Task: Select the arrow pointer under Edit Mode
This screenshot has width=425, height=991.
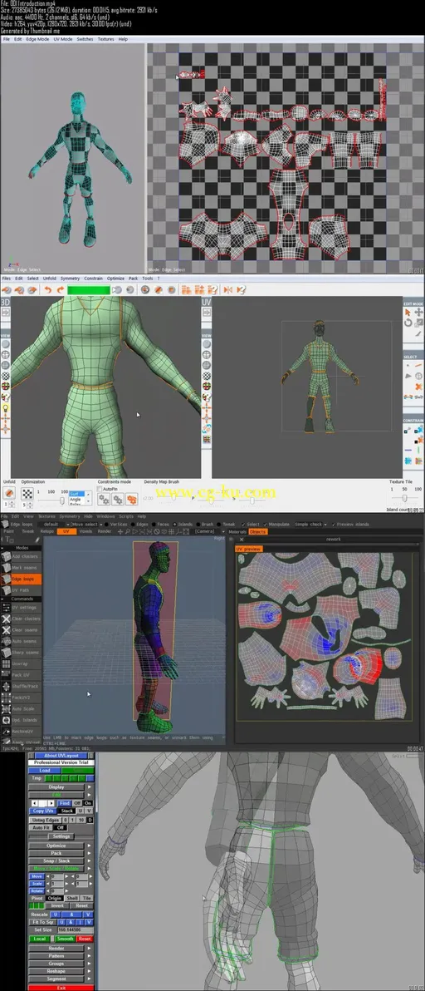Action: pos(408,313)
